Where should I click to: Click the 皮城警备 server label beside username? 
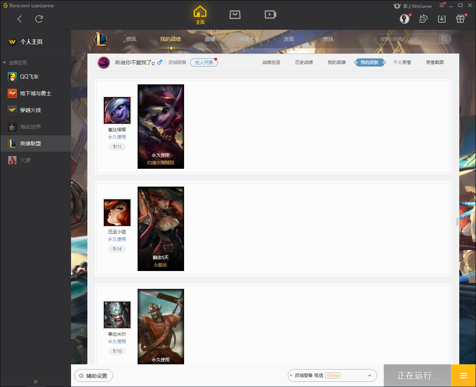pos(177,62)
